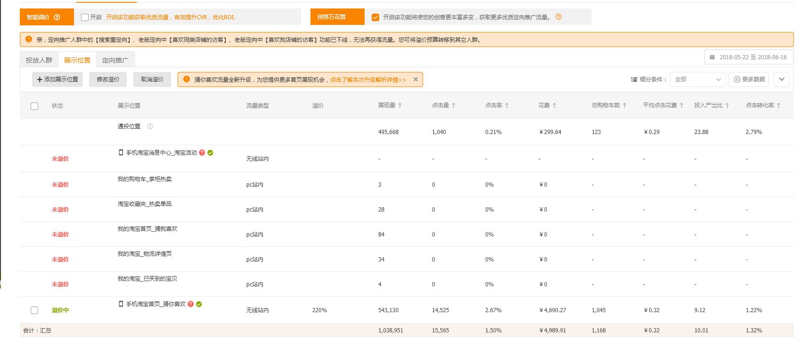Viewport: 799px width, 339px height.
Task: Click 我的淘宝_物流详情页 position name
Action: click(145, 254)
